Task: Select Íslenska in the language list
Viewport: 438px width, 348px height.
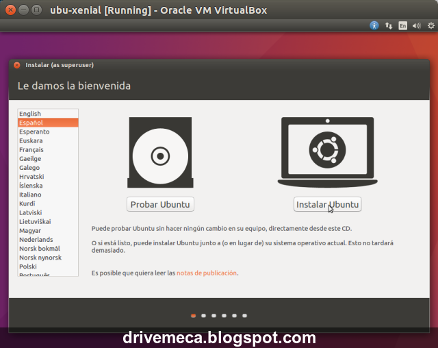Action: (x=48, y=186)
